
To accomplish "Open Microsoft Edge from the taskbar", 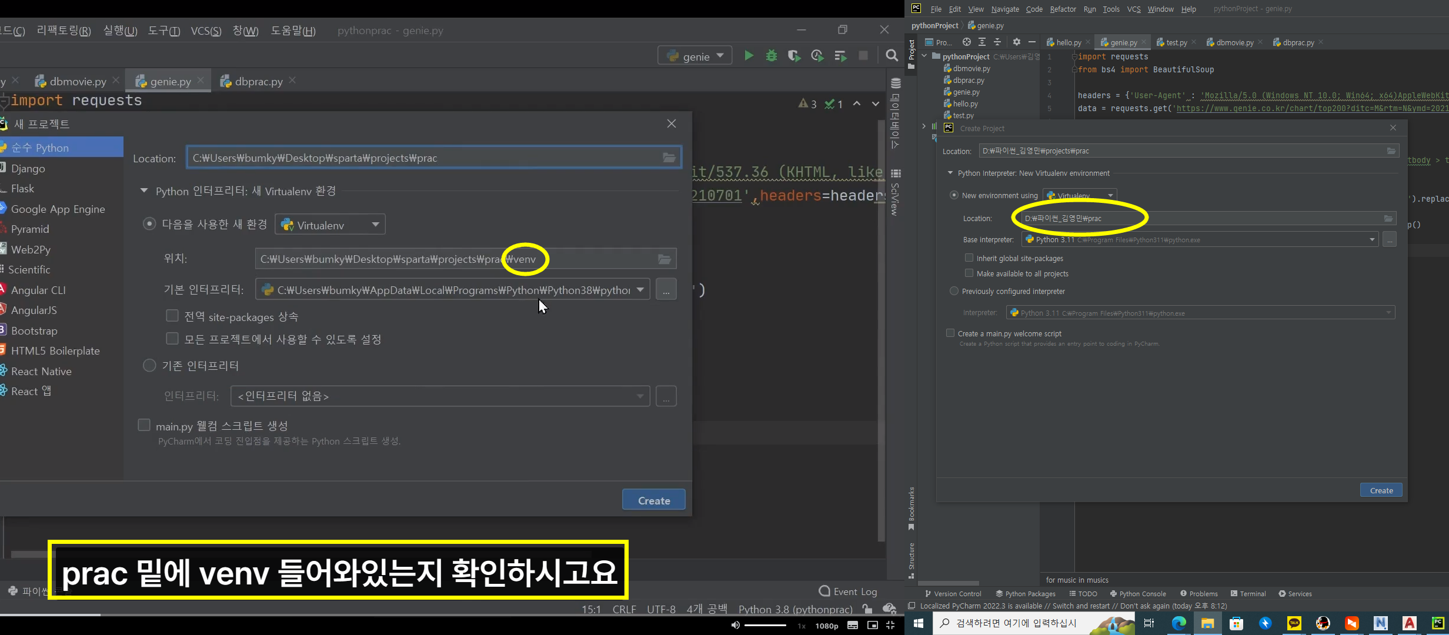I will (x=1178, y=623).
